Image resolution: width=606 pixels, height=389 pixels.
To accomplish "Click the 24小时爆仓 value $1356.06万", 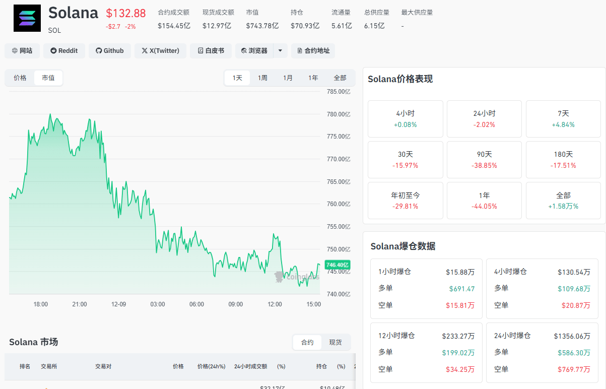I will click(572, 336).
